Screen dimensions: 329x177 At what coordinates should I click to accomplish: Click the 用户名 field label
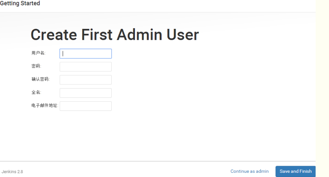pyautogui.click(x=38, y=53)
